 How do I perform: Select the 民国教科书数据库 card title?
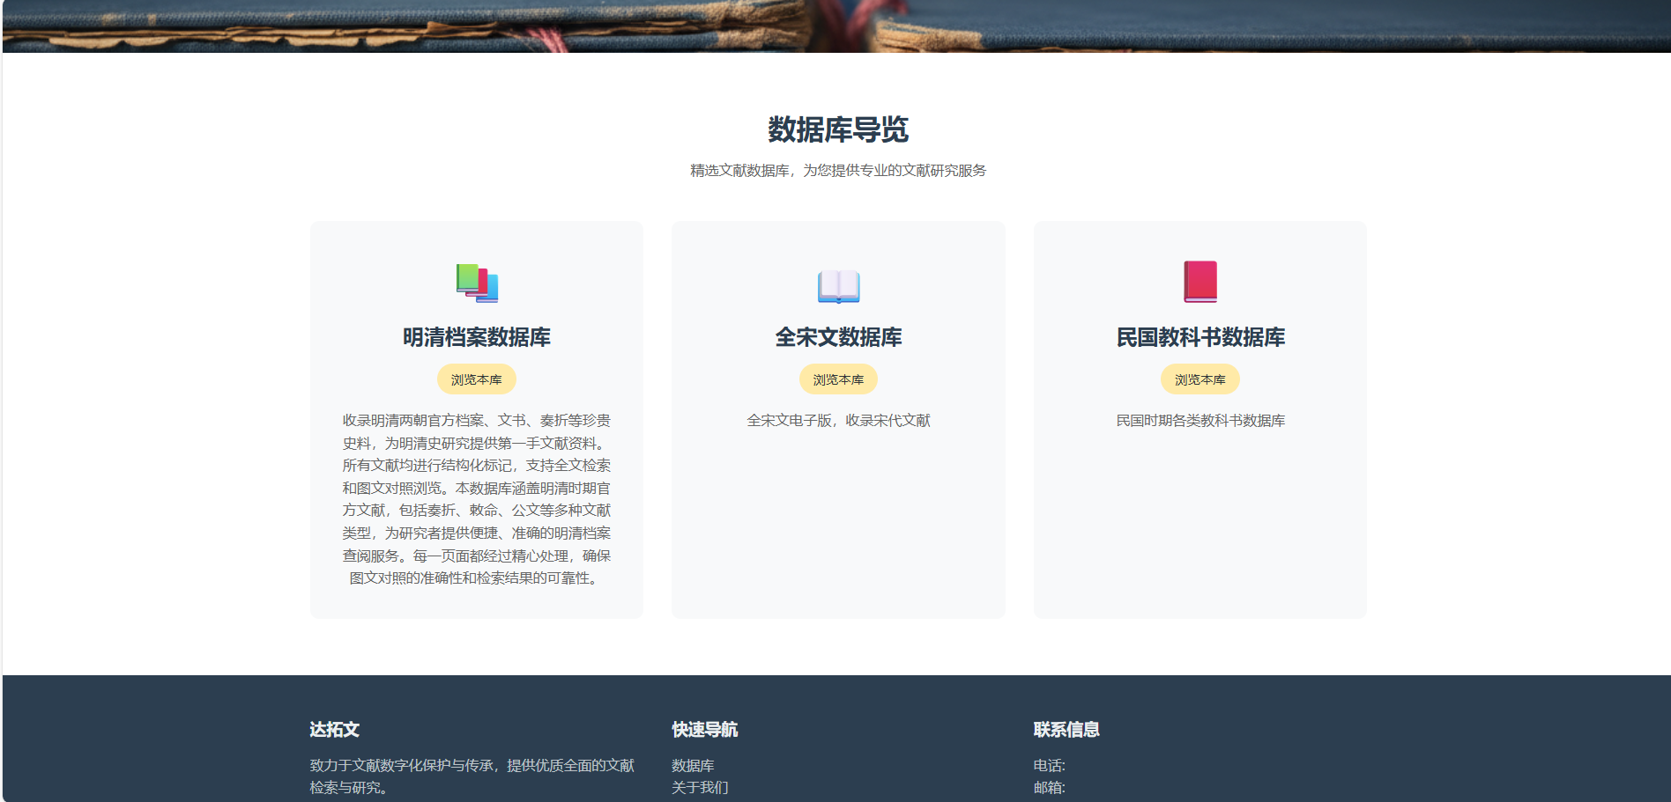click(x=1200, y=336)
